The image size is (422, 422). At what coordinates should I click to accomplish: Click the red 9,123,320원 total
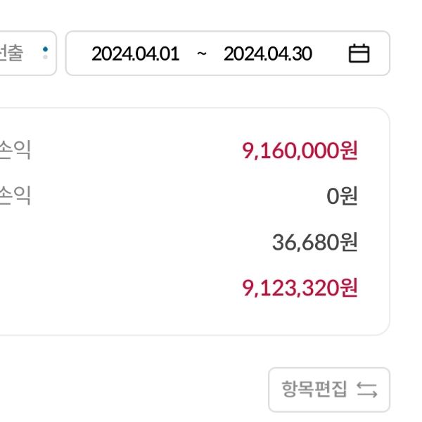(x=300, y=288)
